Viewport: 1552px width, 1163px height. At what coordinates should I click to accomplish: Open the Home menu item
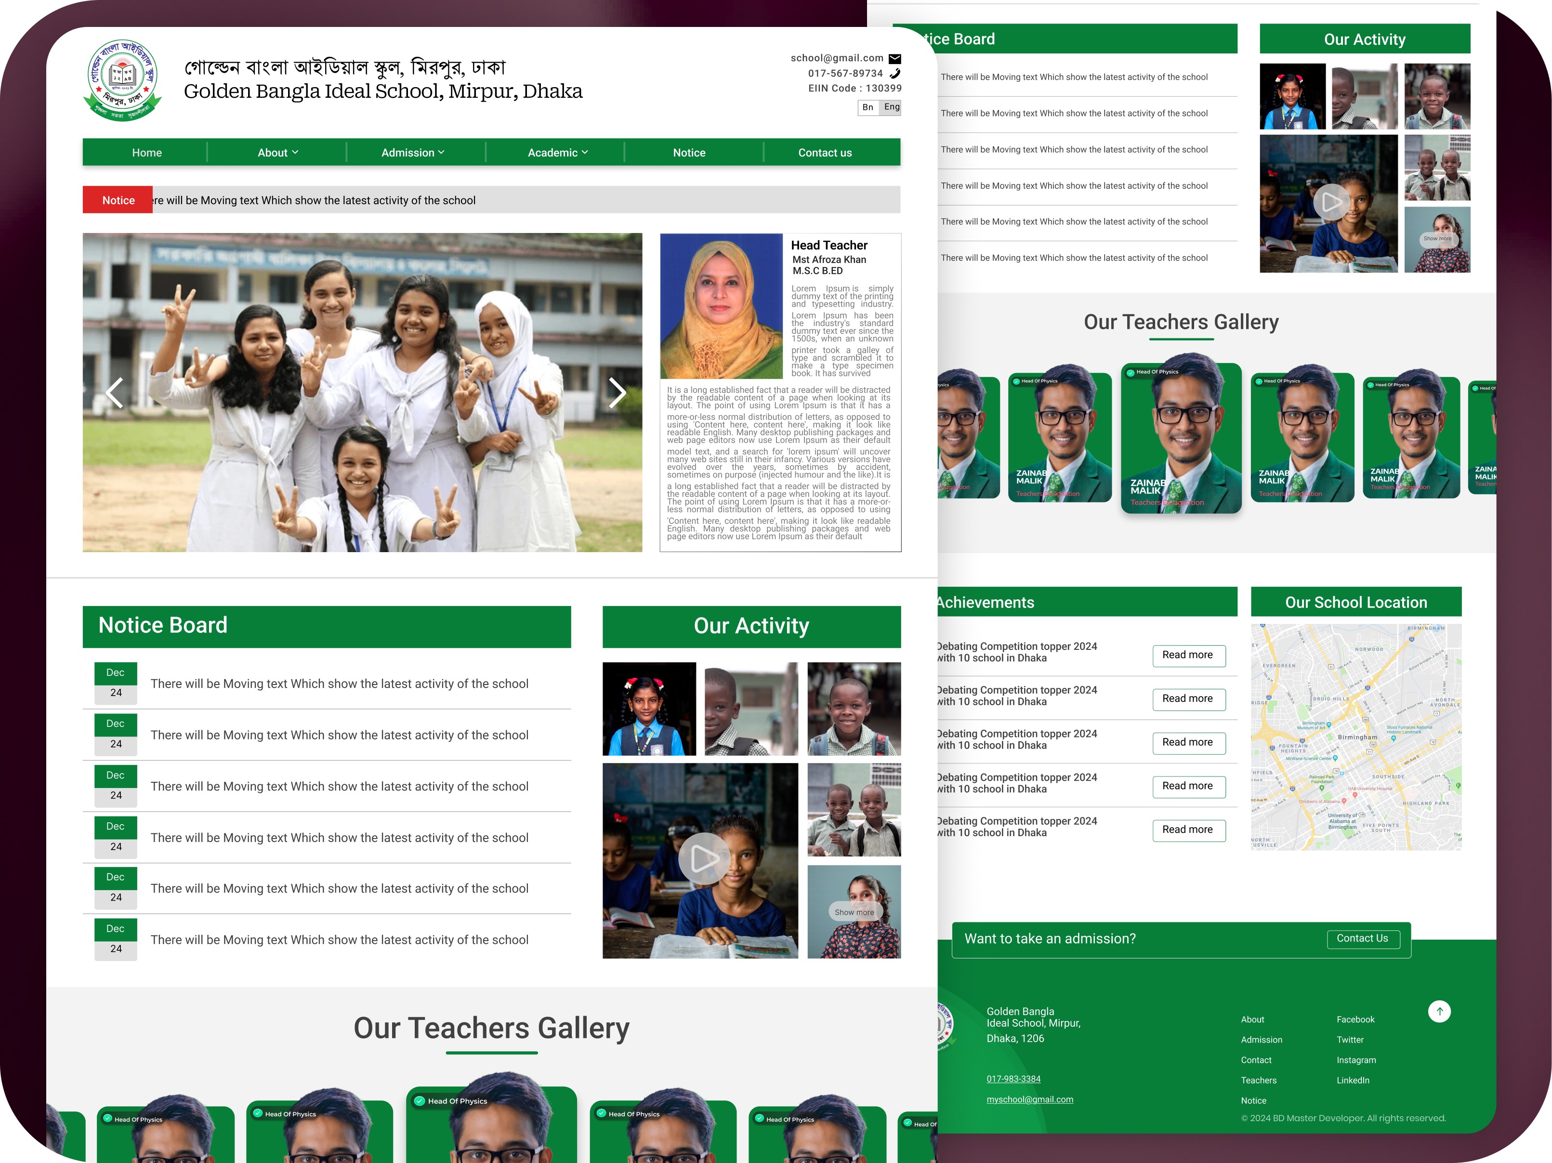pyautogui.click(x=146, y=153)
